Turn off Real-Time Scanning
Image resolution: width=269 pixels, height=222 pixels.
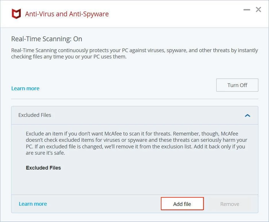point(237,85)
